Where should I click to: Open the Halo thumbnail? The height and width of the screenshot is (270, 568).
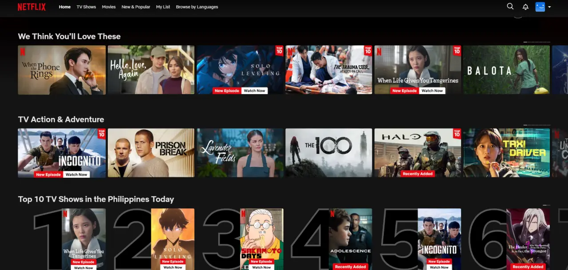pyautogui.click(x=418, y=153)
